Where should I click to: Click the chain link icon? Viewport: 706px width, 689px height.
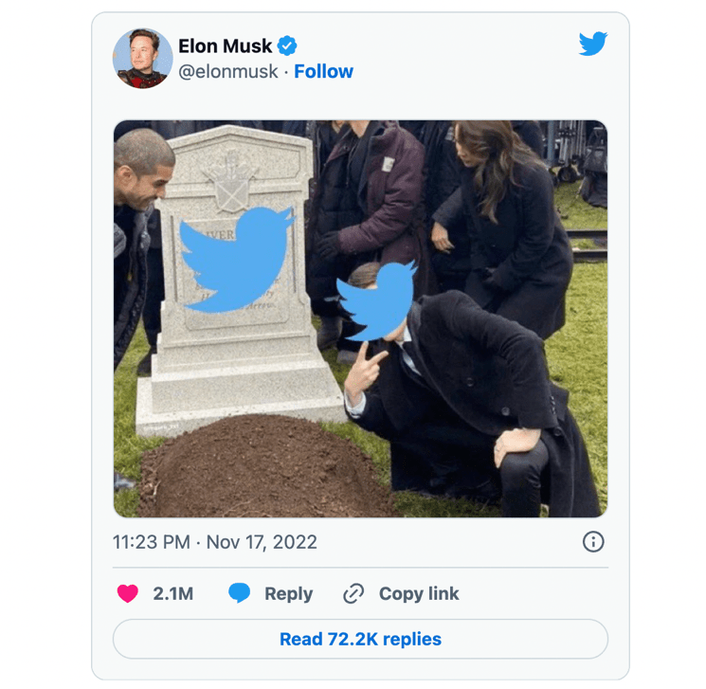click(x=353, y=594)
